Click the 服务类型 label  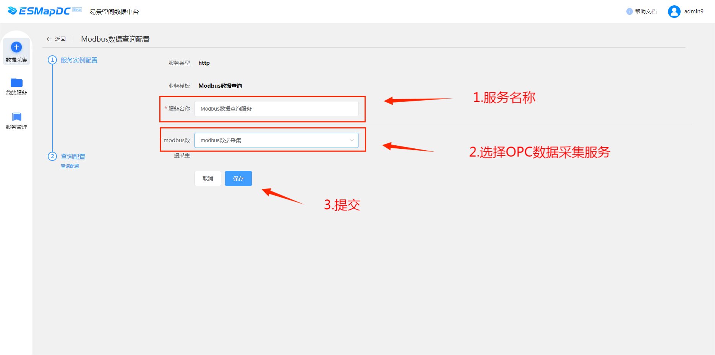pos(179,63)
